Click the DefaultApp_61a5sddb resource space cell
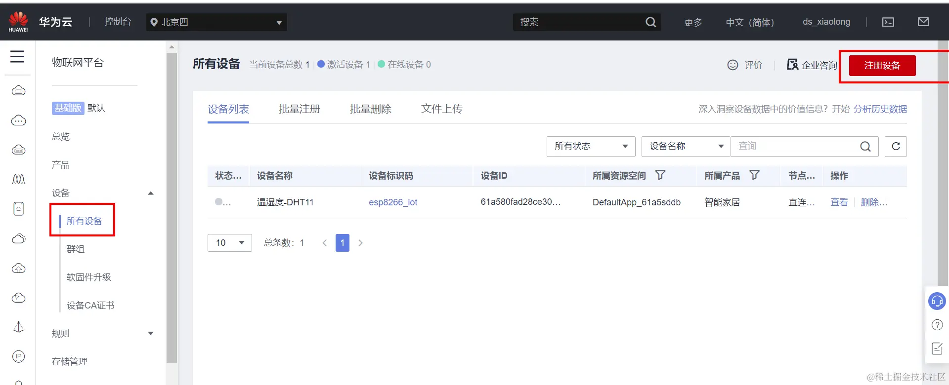 coord(637,202)
